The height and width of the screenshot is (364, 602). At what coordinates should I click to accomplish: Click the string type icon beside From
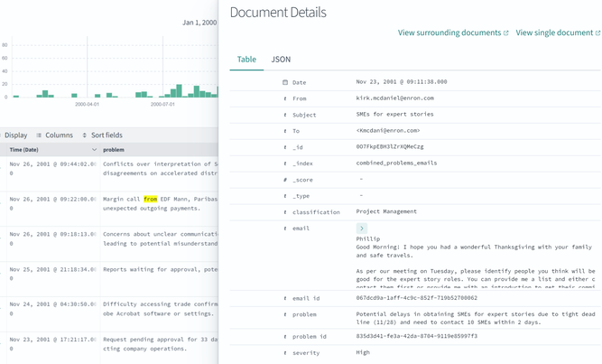(285, 98)
